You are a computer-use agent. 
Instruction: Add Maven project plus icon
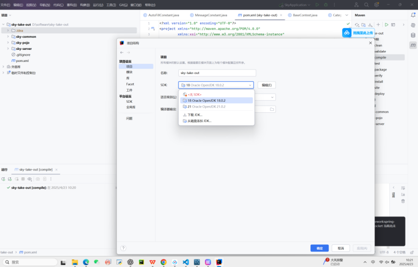tap(378, 25)
